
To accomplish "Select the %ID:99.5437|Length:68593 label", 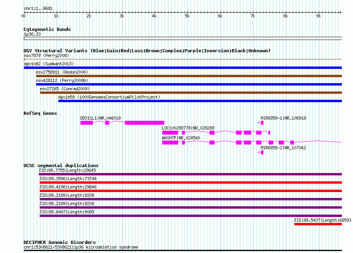I will 322,220.
